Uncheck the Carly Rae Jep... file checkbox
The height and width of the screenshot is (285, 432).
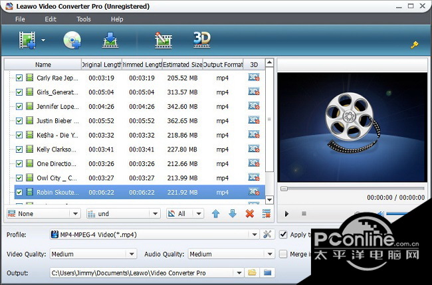click(19, 78)
